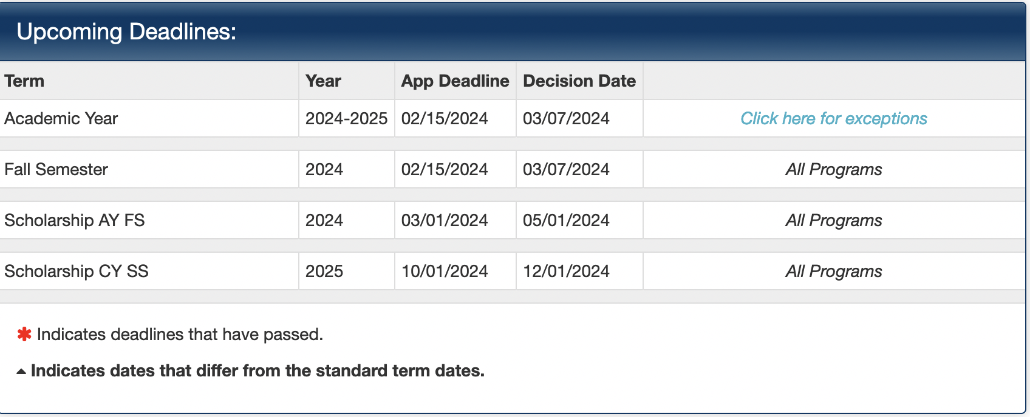The height and width of the screenshot is (417, 1030).
Task: Click All Programs in Fall Semester row
Action: pos(833,170)
